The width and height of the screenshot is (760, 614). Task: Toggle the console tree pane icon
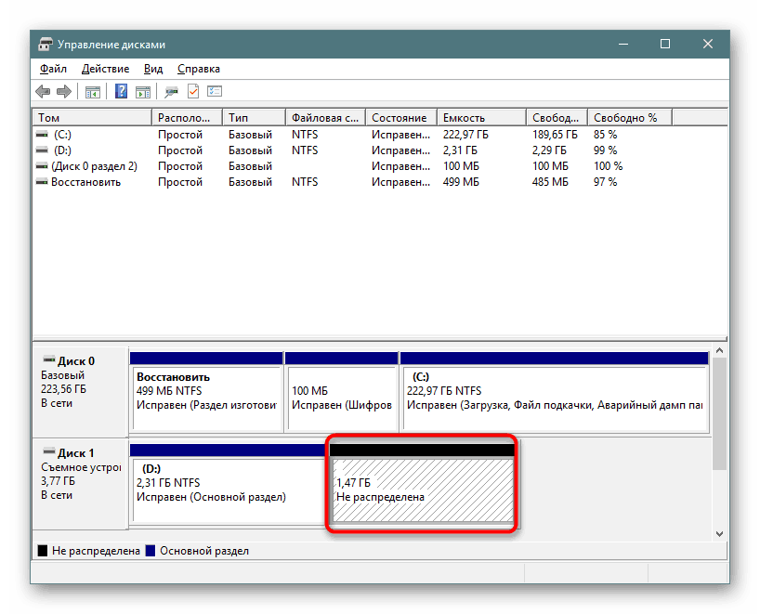click(x=92, y=91)
